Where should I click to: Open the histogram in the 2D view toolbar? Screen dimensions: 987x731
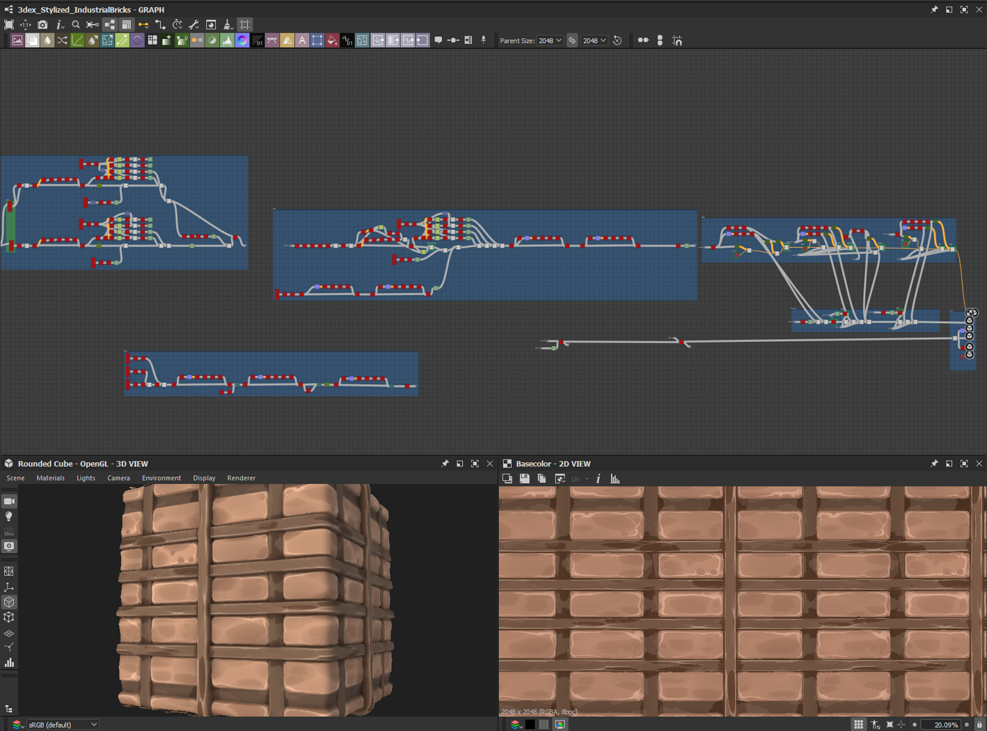click(x=615, y=478)
